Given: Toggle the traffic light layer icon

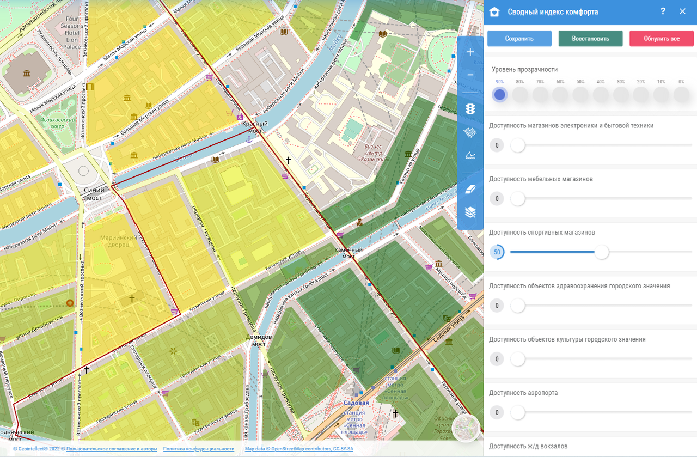Looking at the screenshot, I should (470, 109).
